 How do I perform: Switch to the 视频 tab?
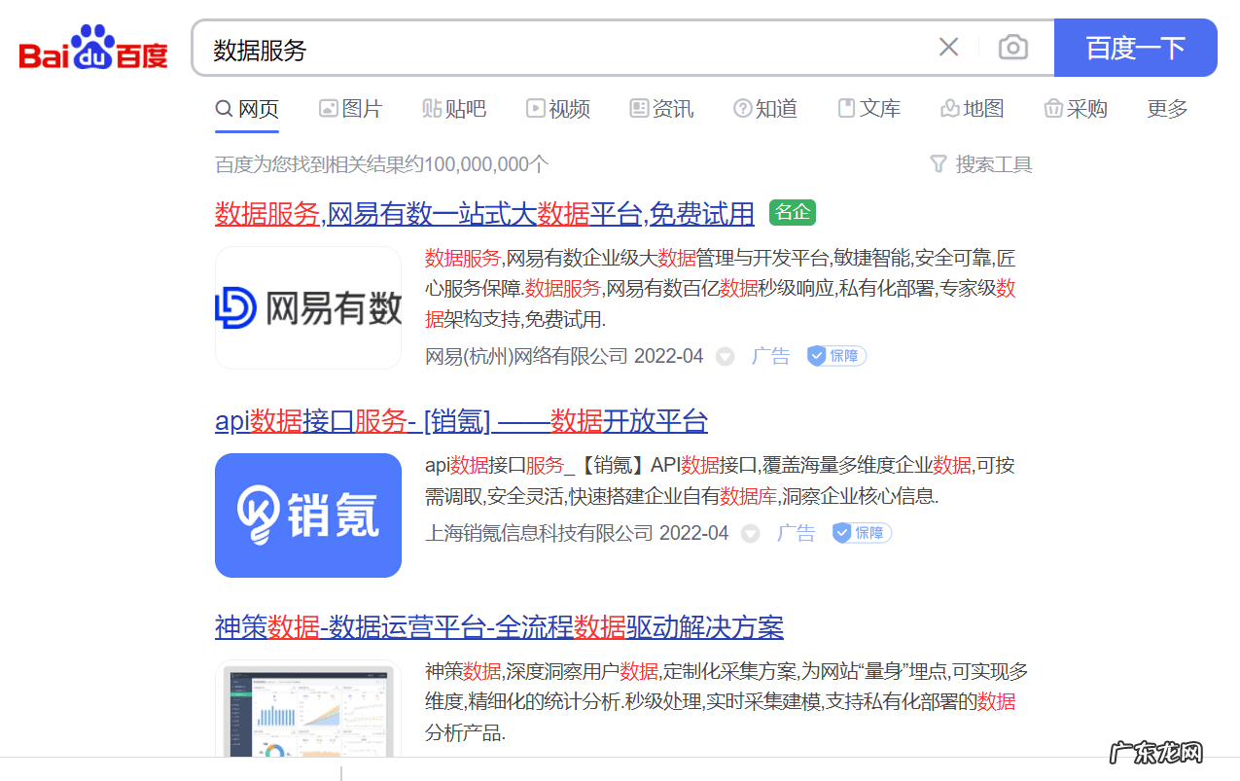tap(559, 109)
